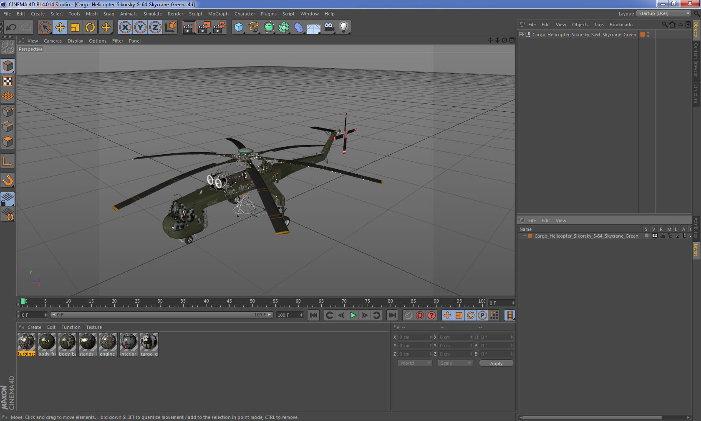Open the viewport Cameras menu
Image resolution: width=701 pixels, height=421 pixels.
53,41
